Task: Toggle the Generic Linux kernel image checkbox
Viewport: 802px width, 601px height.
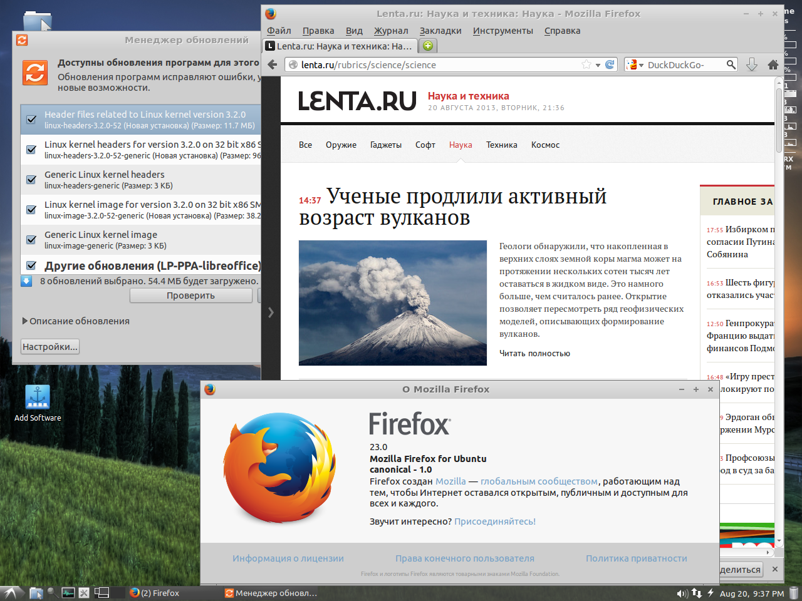Action: tap(31, 240)
